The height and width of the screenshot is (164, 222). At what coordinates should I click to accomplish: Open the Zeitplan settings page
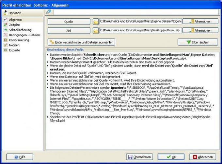point(14,25)
